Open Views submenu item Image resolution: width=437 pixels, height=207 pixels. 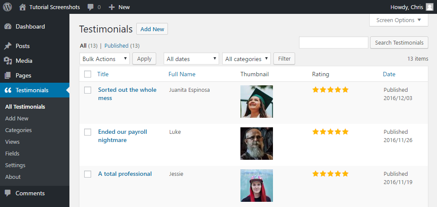tap(12, 142)
